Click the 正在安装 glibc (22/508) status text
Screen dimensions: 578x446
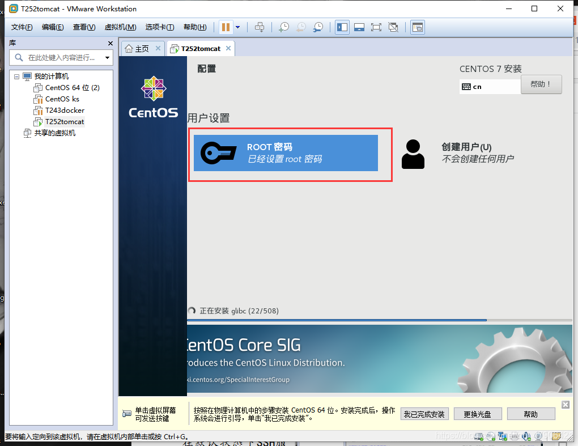coord(239,311)
